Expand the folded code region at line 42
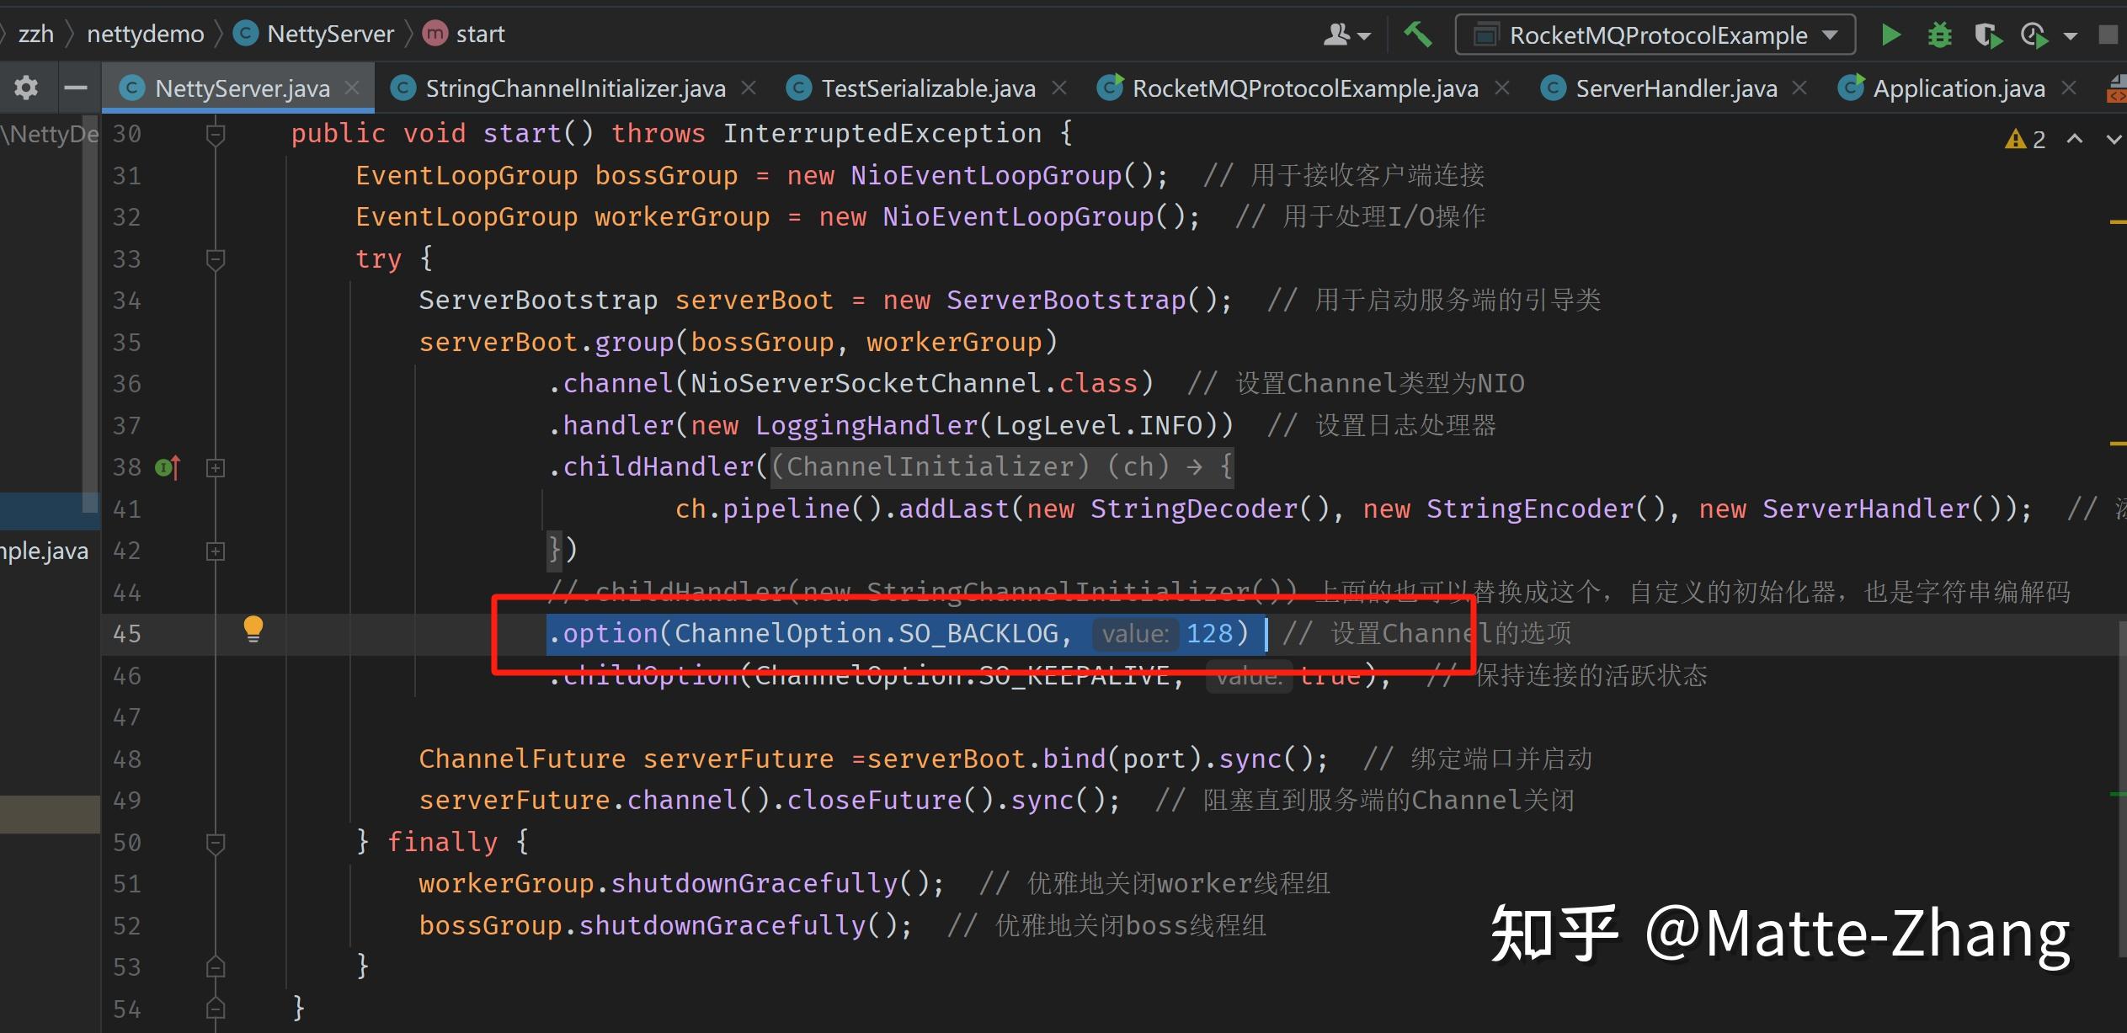2127x1033 pixels. coord(216,551)
